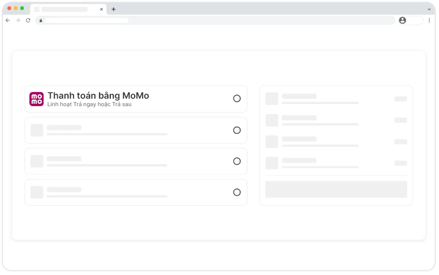Click the lock icon in address bar
This screenshot has height=275, width=439.
41,21
